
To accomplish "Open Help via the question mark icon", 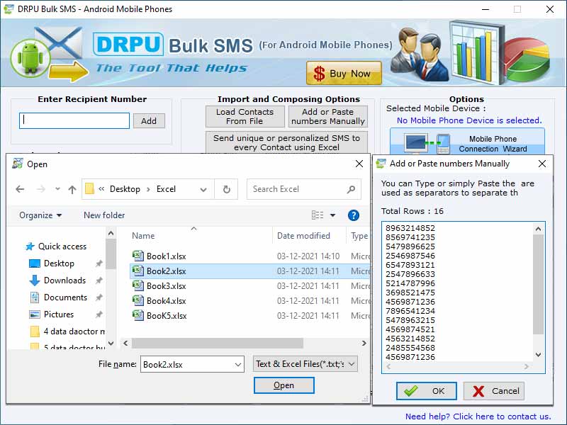I will coord(353,215).
